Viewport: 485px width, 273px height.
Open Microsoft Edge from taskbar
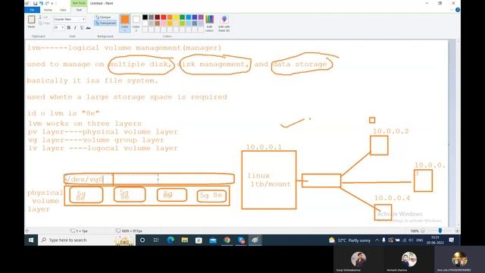click(171, 240)
